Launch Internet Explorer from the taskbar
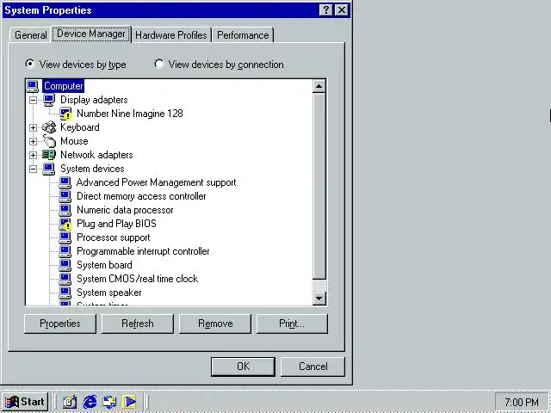This screenshot has height=413, width=551. point(90,402)
